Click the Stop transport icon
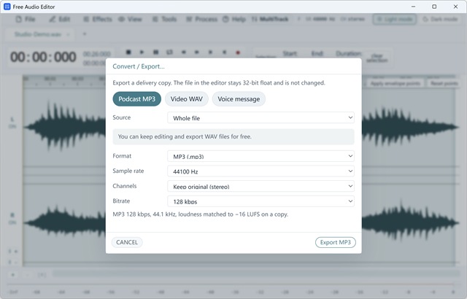The image size is (467, 299). click(x=128, y=52)
